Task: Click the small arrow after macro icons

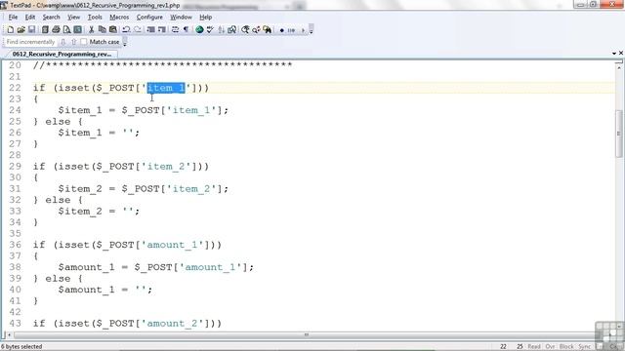Action: pyautogui.click(x=303, y=30)
